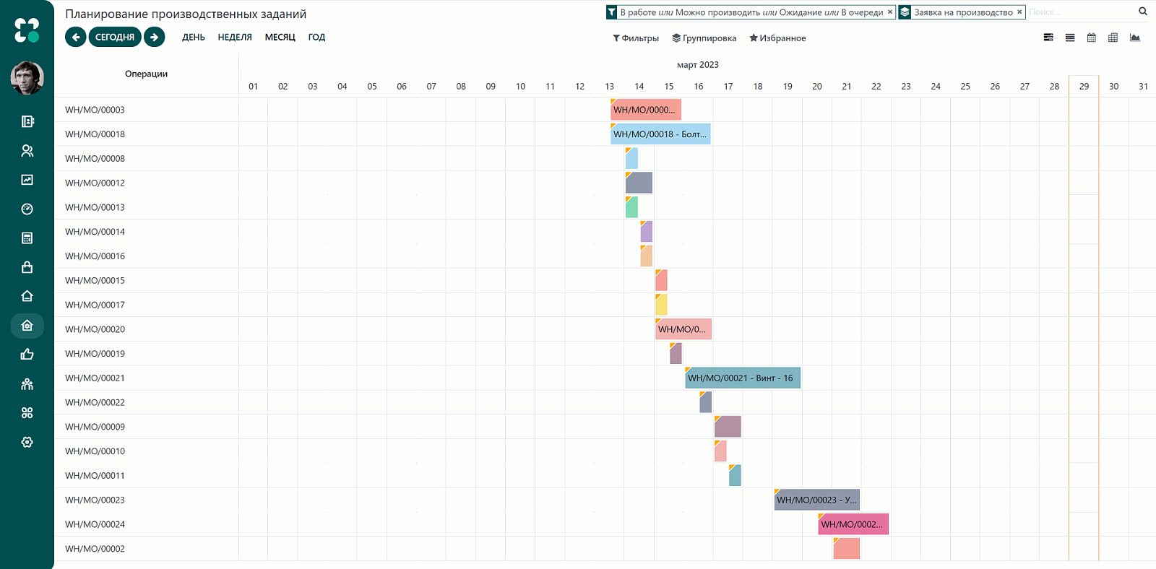The width and height of the screenshot is (1156, 569).
Task: Switch scale to МЕСЯЦ
Action: (280, 37)
